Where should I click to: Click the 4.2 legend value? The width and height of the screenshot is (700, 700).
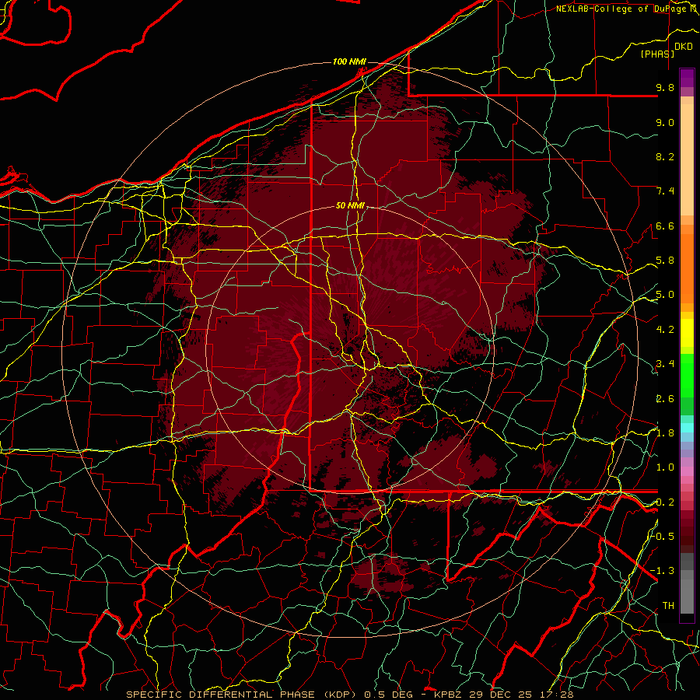665,330
